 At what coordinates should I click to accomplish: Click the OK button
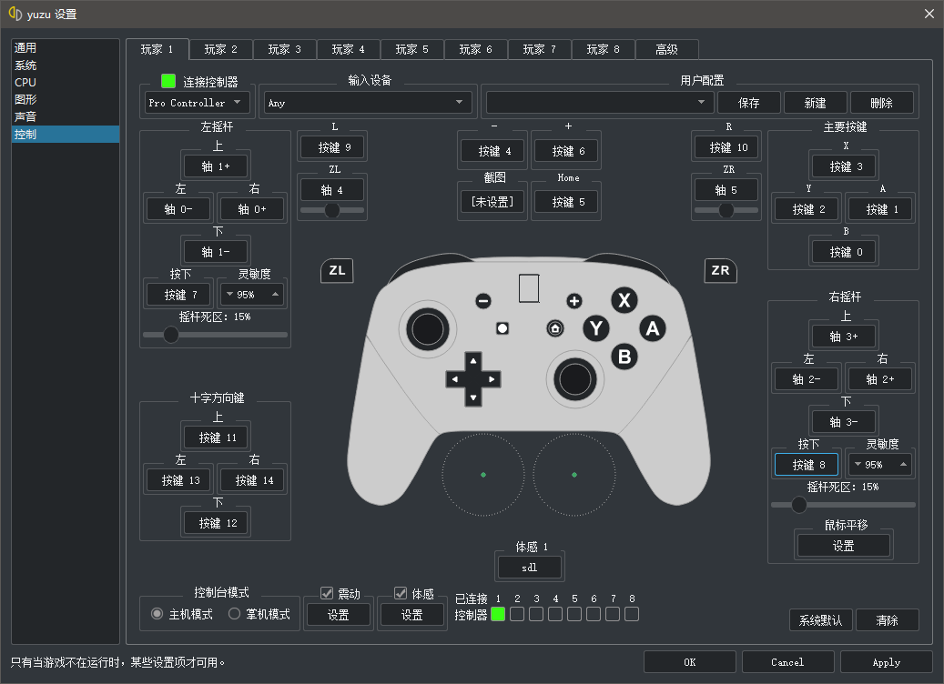tap(689, 662)
